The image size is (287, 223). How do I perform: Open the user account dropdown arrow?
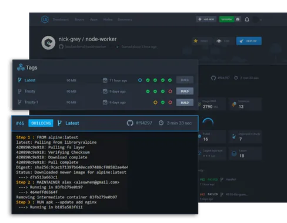pos(261,20)
